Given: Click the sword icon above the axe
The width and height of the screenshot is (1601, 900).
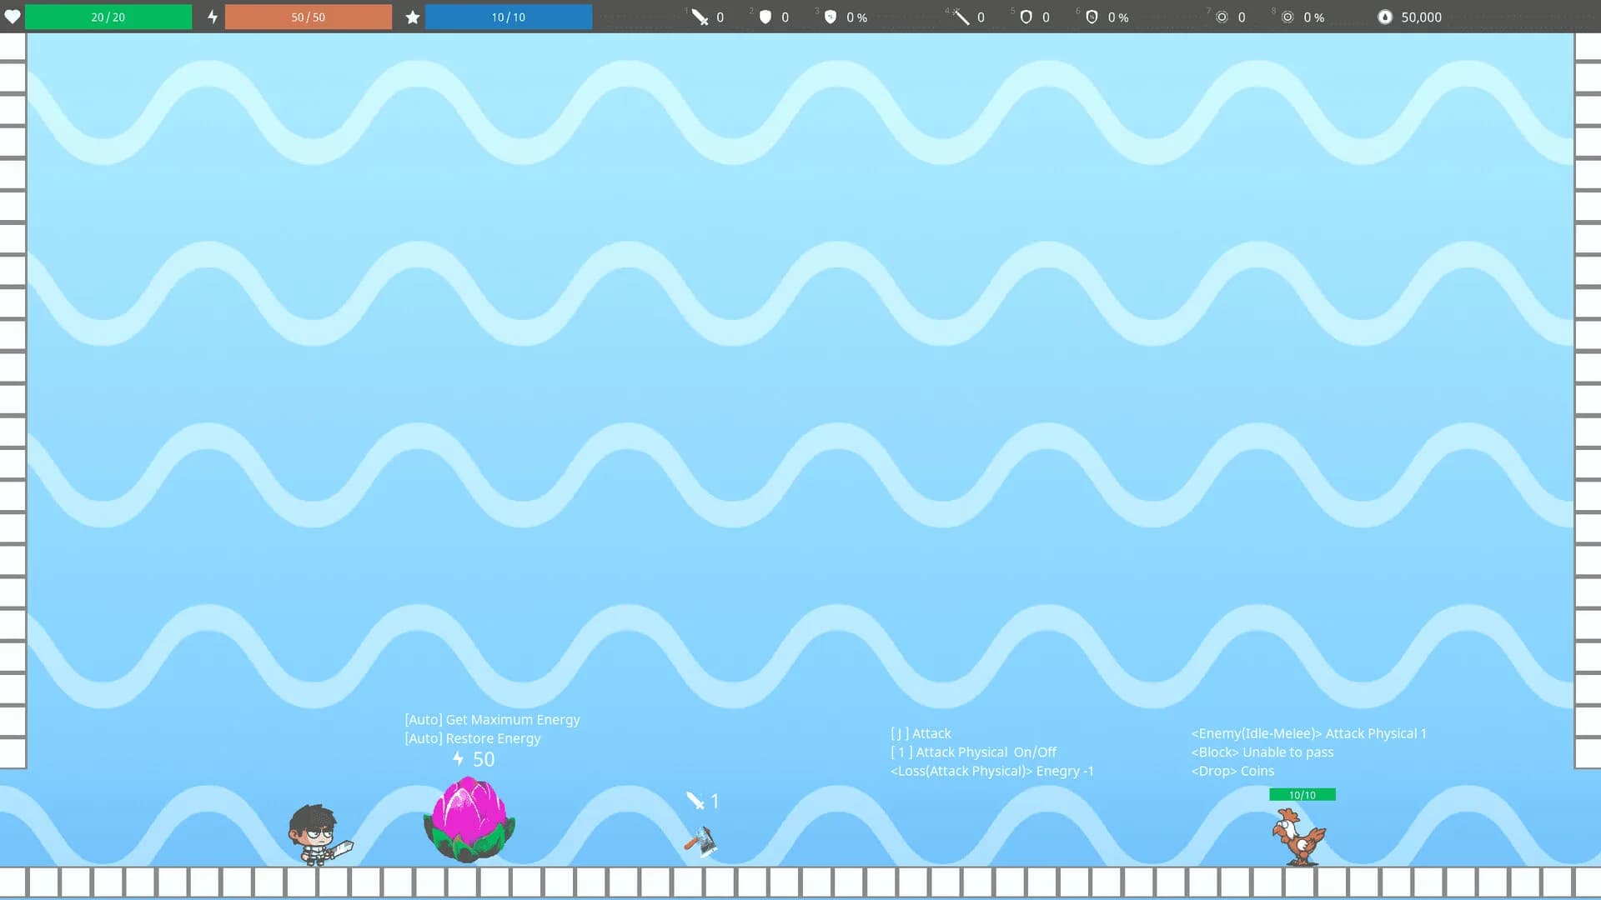Looking at the screenshot, I should coord(695,801).
